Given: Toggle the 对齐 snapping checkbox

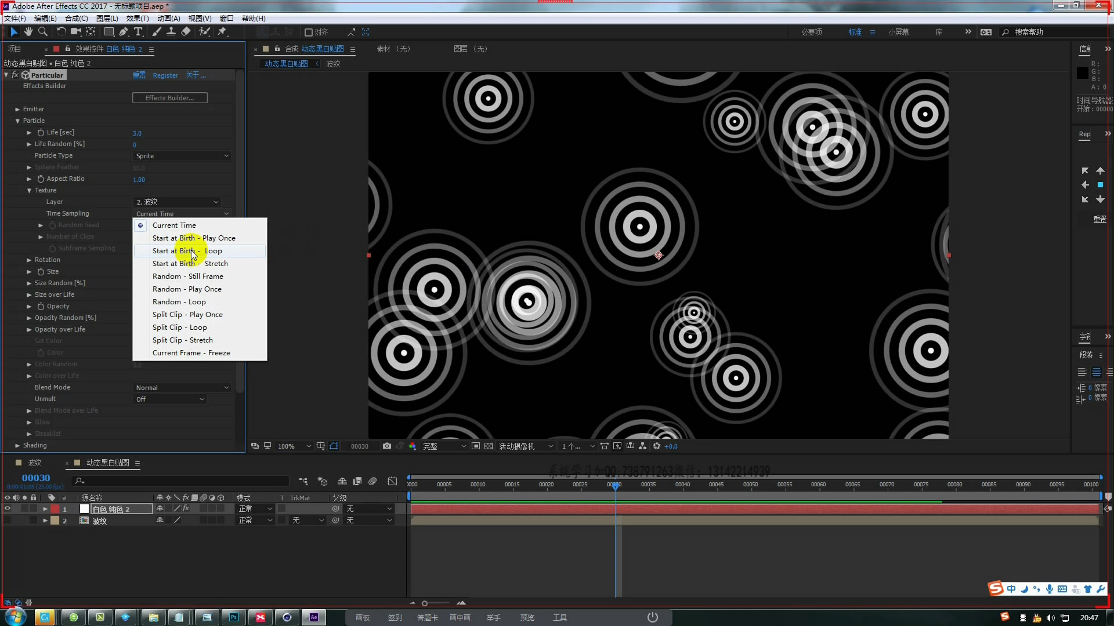Looking at the screenshot, I should coord(309,32).
